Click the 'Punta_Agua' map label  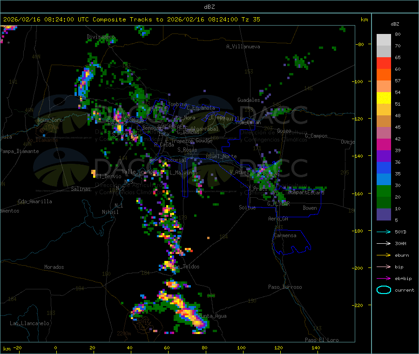[212, 316]
